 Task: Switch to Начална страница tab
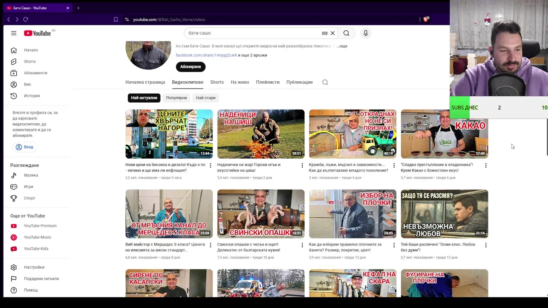click(x=145, y=82)
